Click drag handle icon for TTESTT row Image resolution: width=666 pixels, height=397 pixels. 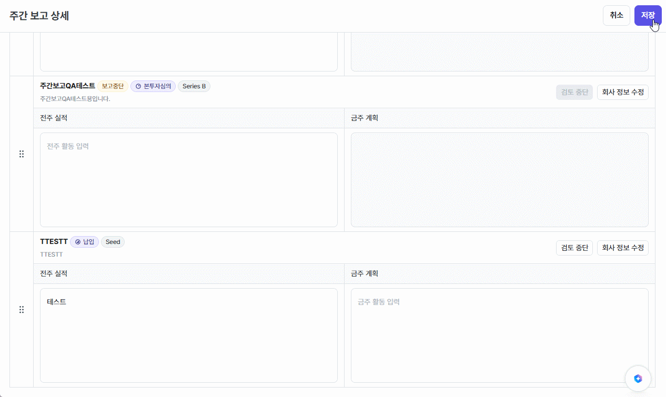pos(22,310)
